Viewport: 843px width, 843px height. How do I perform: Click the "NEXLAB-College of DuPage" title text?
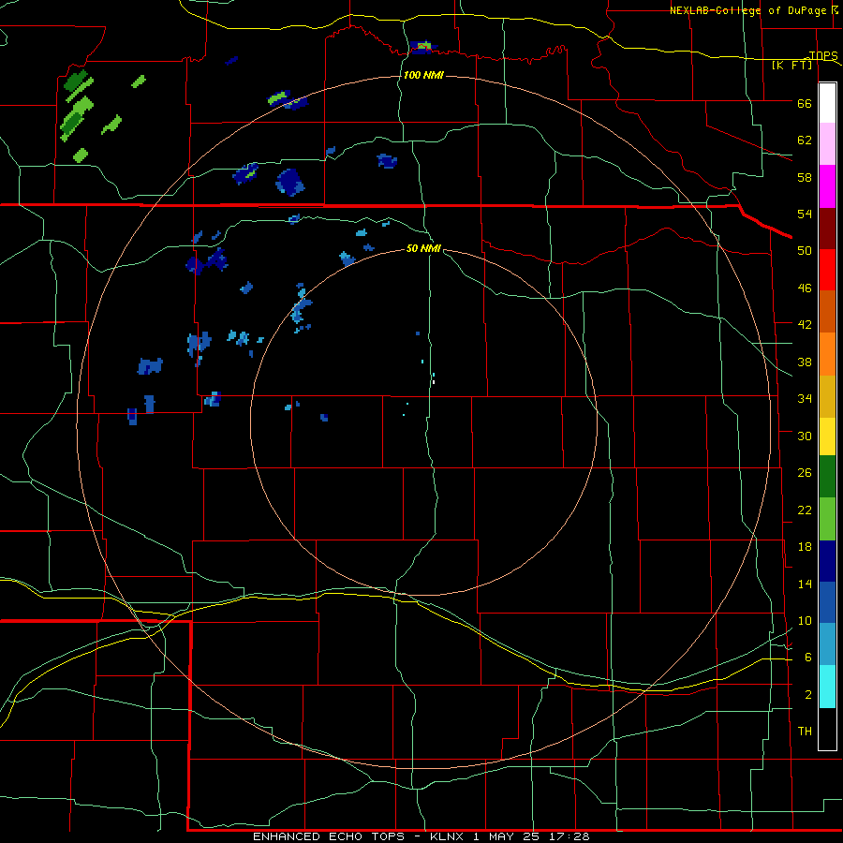[x=747, y=10]
